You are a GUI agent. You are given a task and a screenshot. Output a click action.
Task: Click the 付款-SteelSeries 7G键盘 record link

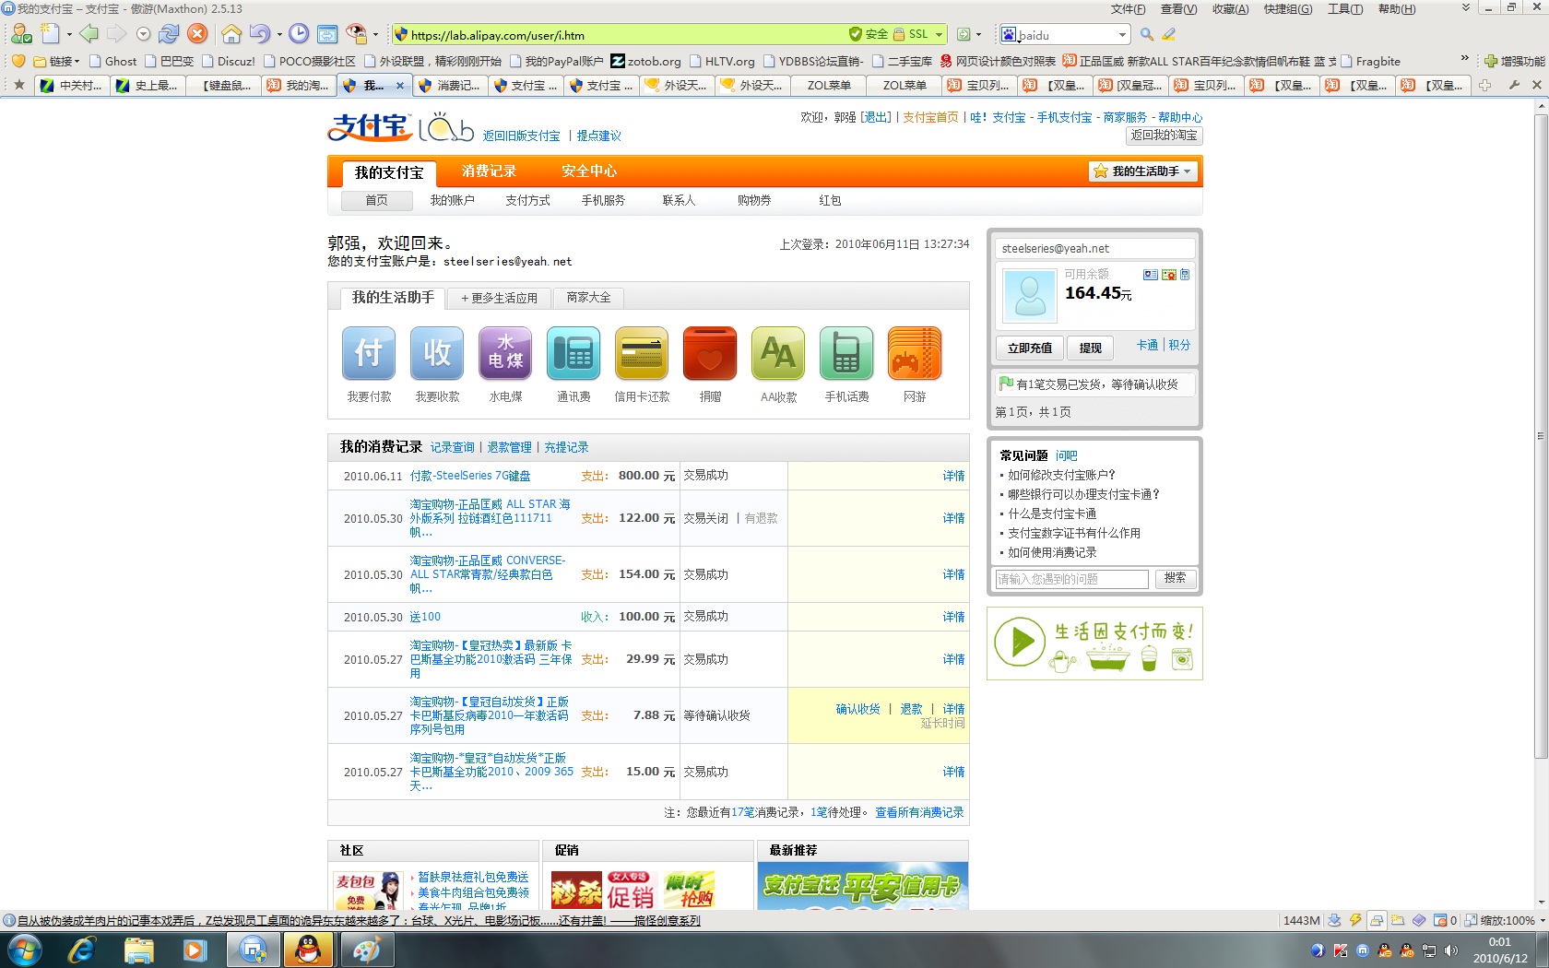[x=470, y=476]
